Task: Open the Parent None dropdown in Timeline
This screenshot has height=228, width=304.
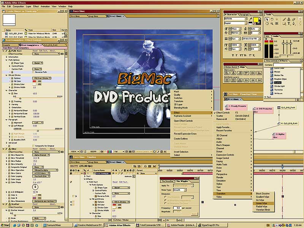Action: tap(148, 174)
